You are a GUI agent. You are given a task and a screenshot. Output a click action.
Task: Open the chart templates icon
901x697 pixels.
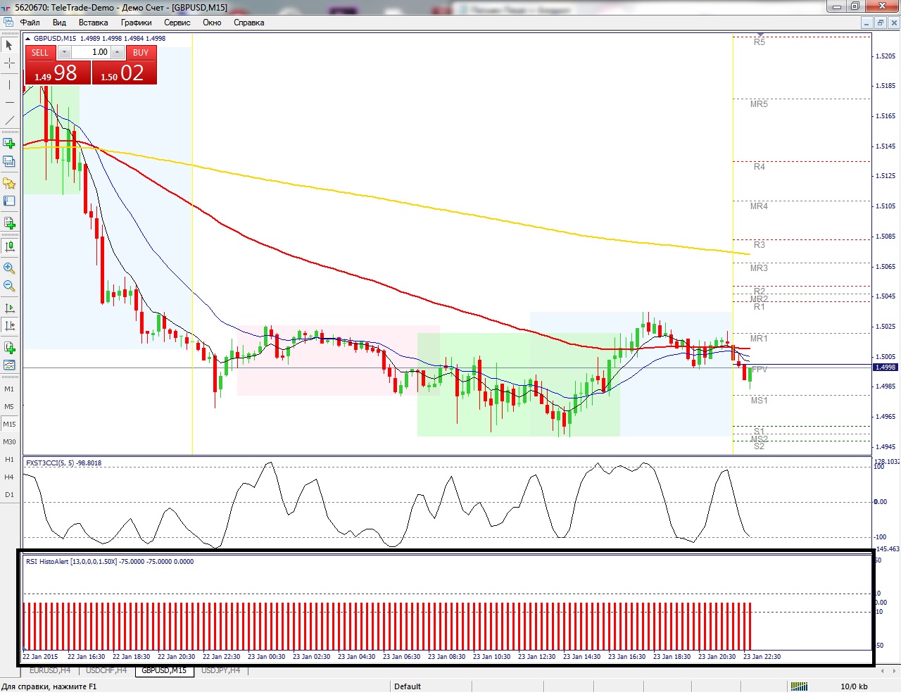coord(9,365)
